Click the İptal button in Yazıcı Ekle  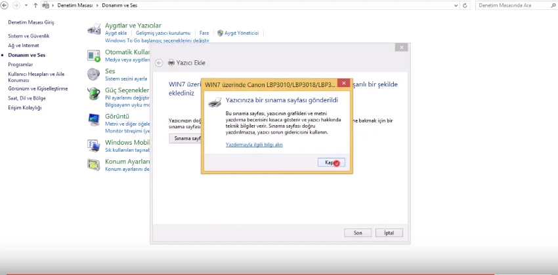pos(389,233)
